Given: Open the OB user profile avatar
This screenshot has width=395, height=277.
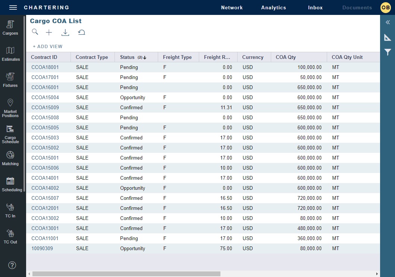Looking at the screenshot, I should (x=385, y=7).
